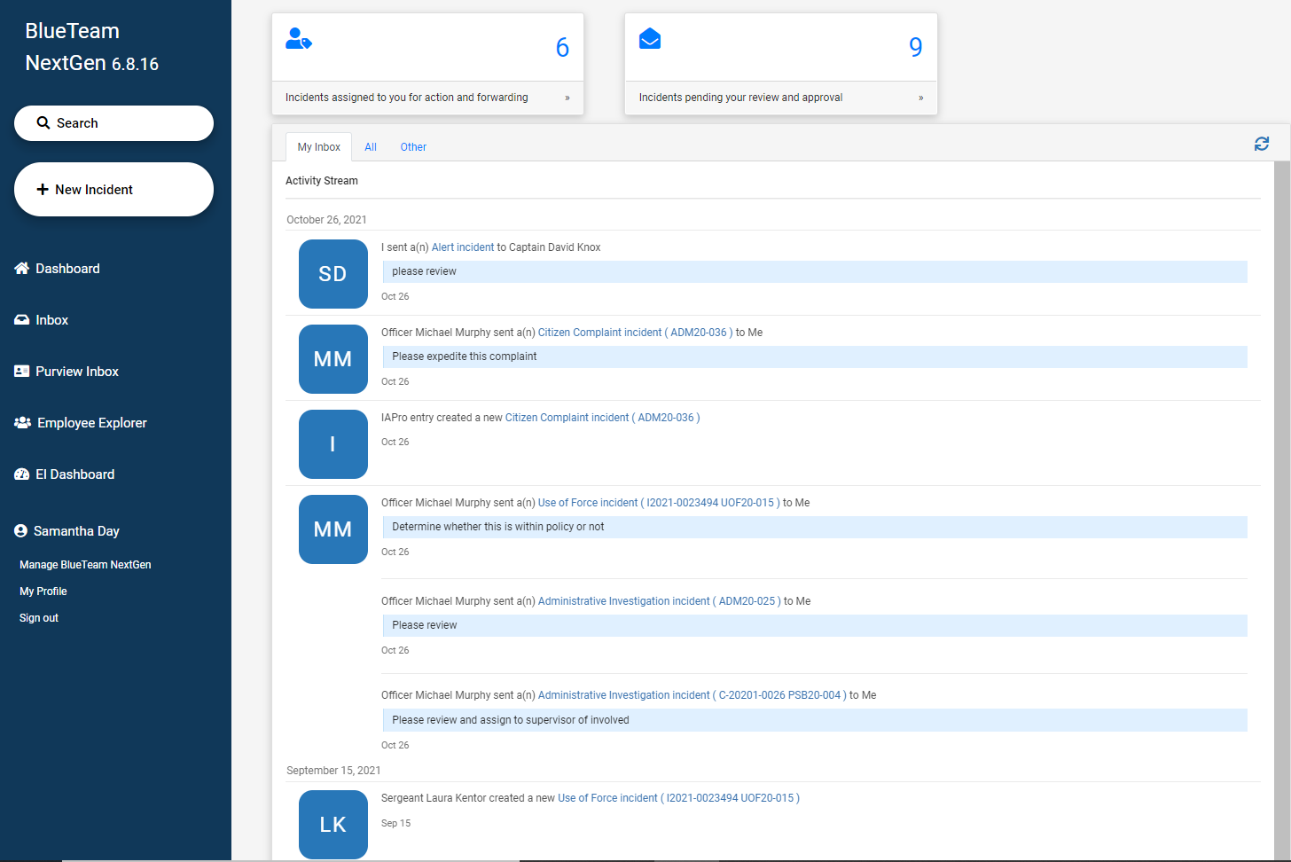This screenshot has width=1291, height=862.
Task: Click the open envelope review icon
Action: (650, 39)
